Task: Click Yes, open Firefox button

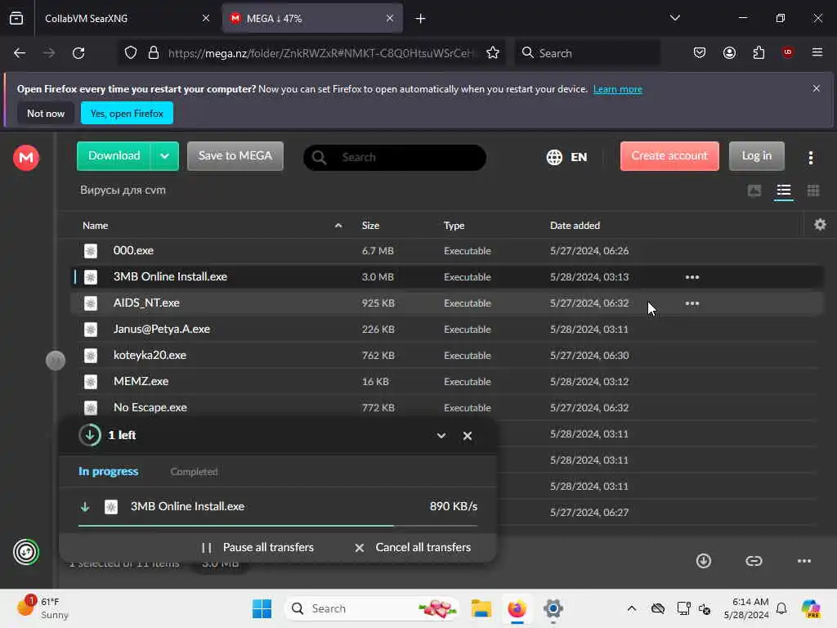Action: click(x=127, y=113)
